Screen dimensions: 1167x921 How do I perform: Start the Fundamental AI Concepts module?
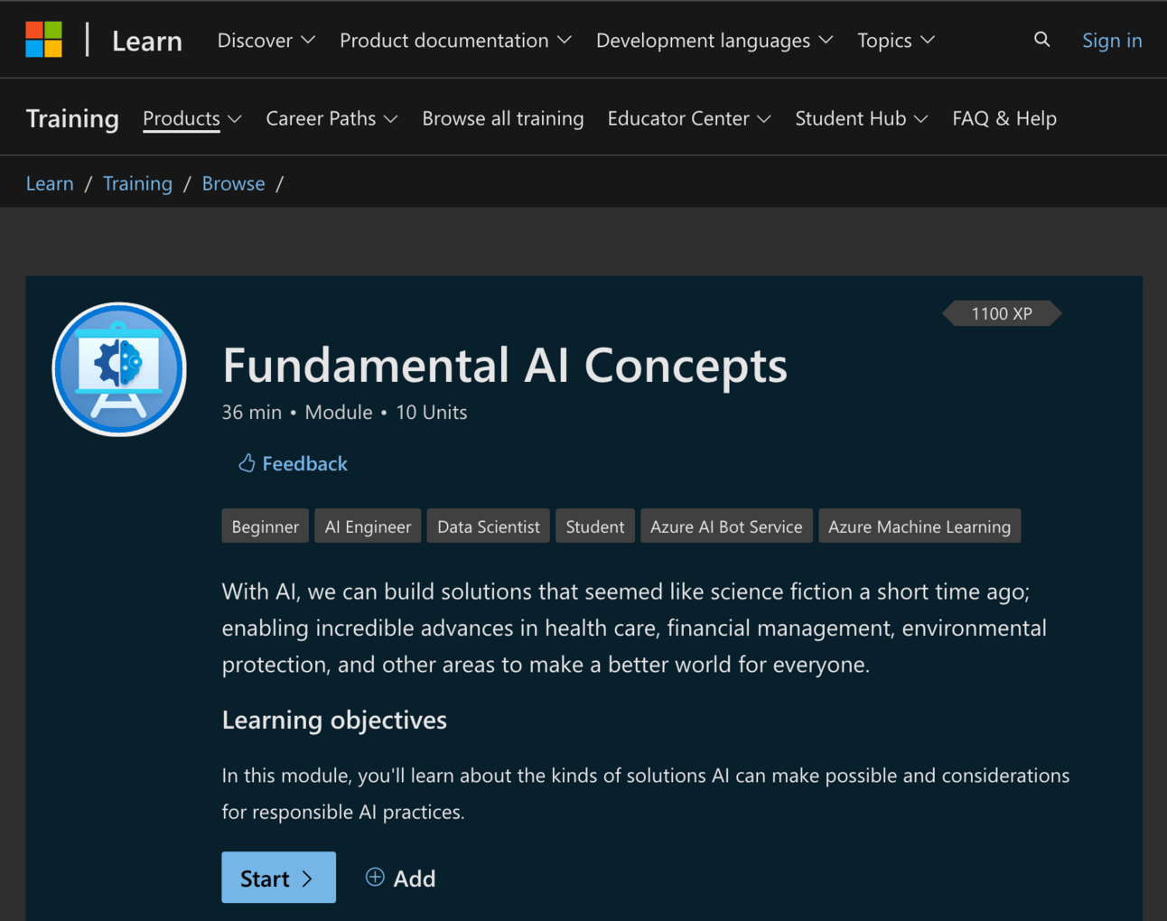coord(278,878)
